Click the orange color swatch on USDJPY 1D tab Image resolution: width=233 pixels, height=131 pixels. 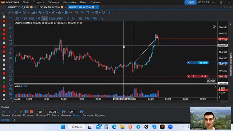pyautogui.click(x=32, y=7)
